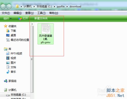Select 本地磁盘 (C:) in navigation pane
Image resolution: width=127 pixels, height=99 pixels.
click(18, 95)
